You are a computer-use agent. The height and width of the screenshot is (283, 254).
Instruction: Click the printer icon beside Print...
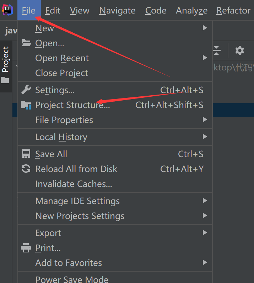(x=26, y=247)
